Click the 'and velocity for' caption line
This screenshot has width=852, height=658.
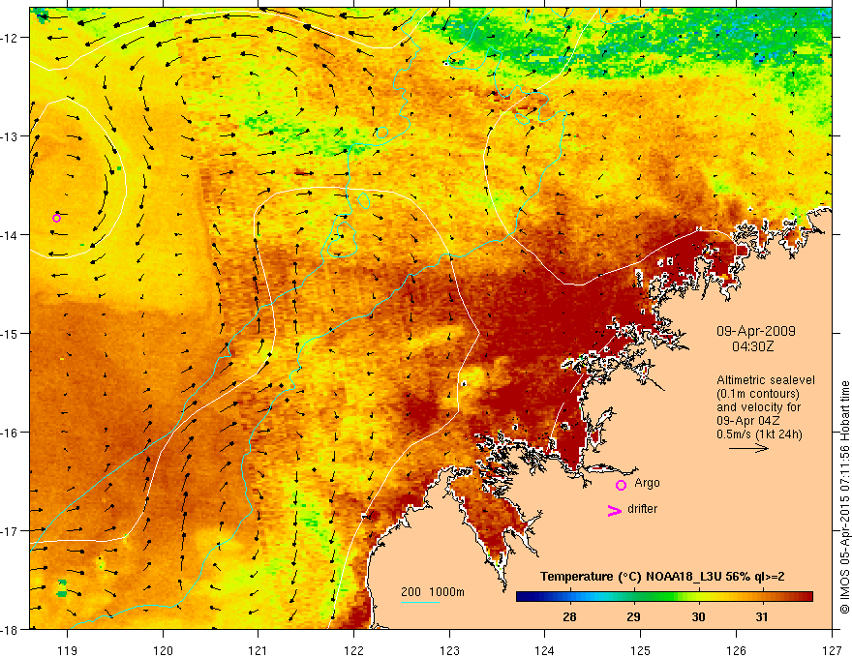coord(758,407)
